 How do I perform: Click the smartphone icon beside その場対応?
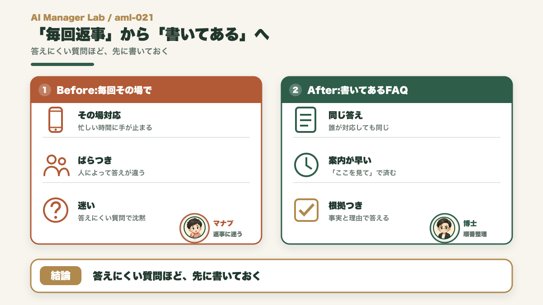[56, 120]
